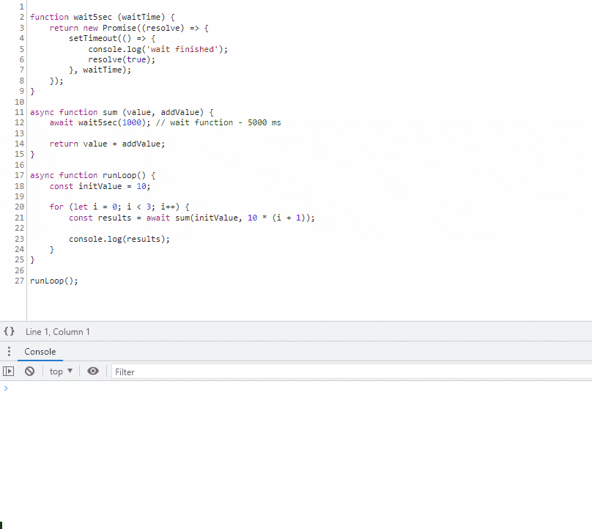The image size is (592, 529).
Task: Click the Line 1, Column 1 status indicator
Action: click(57, 332)
